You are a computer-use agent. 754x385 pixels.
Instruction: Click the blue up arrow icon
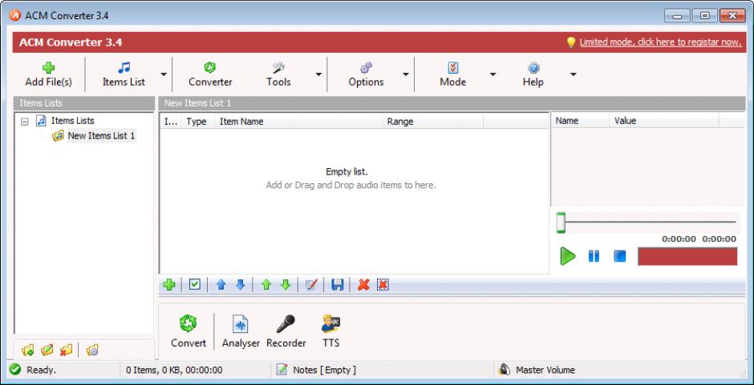point(221,285)
